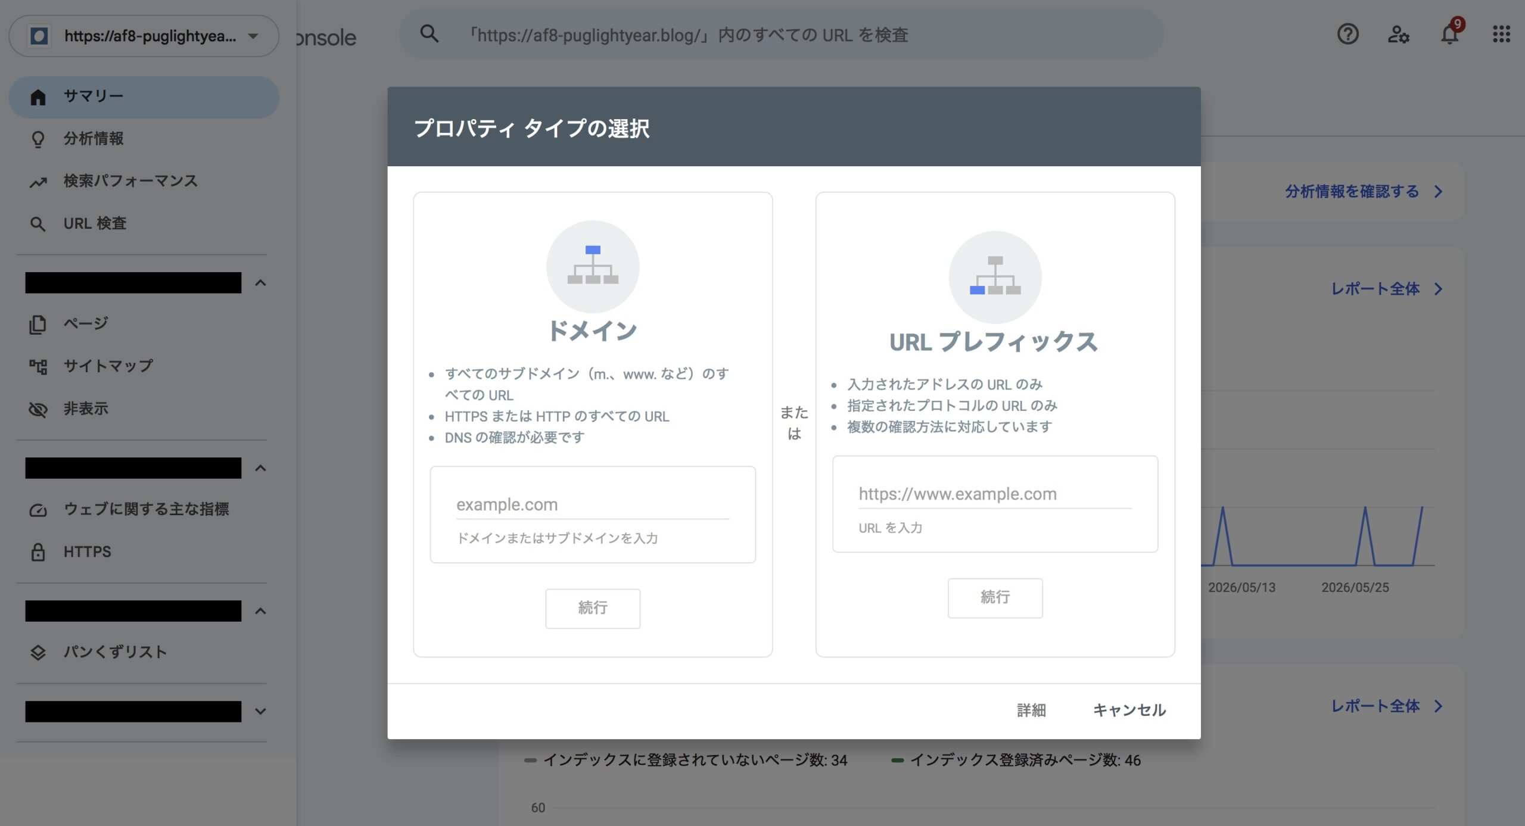Click the ドメイン property type icon
The height and width of the screenshot is (826, 1525).
click(593, 266)
